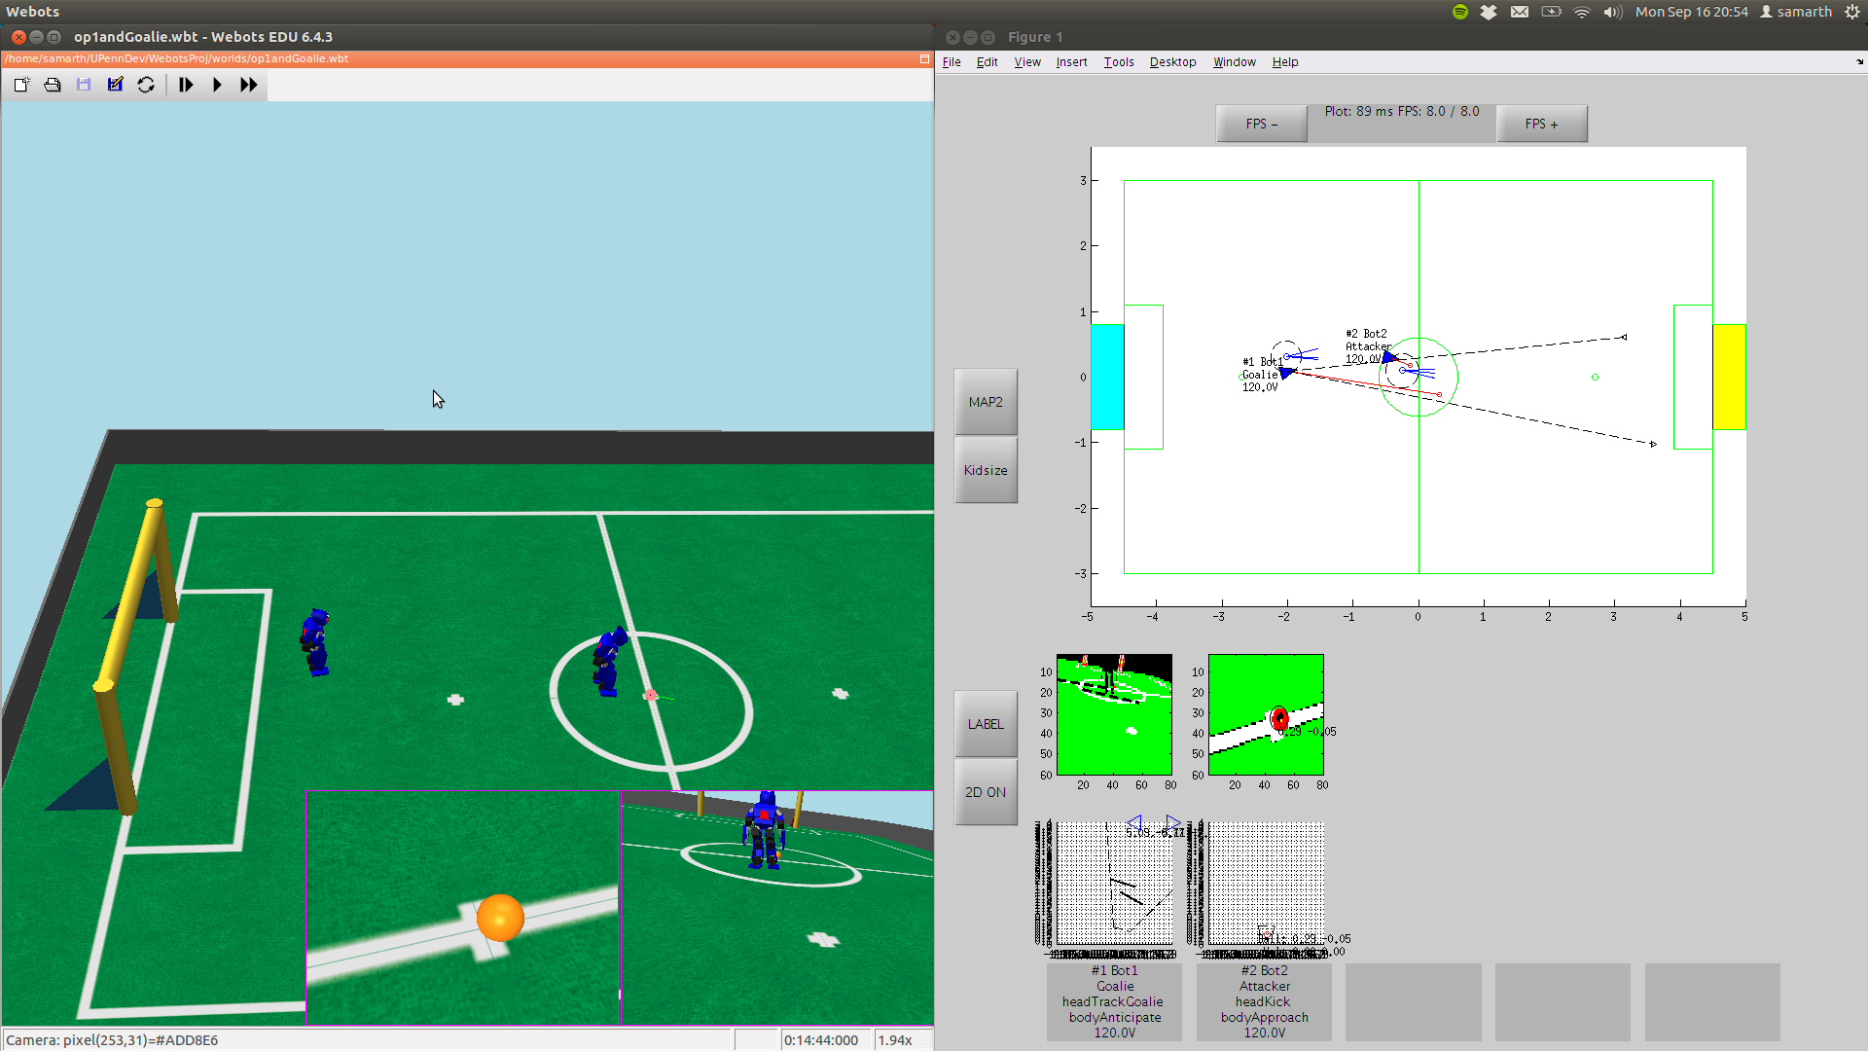The width and height of the screenshot is (1868, 1051).
Task: Open the Dropbox tray icon
Action: (x=1489, y=12)
